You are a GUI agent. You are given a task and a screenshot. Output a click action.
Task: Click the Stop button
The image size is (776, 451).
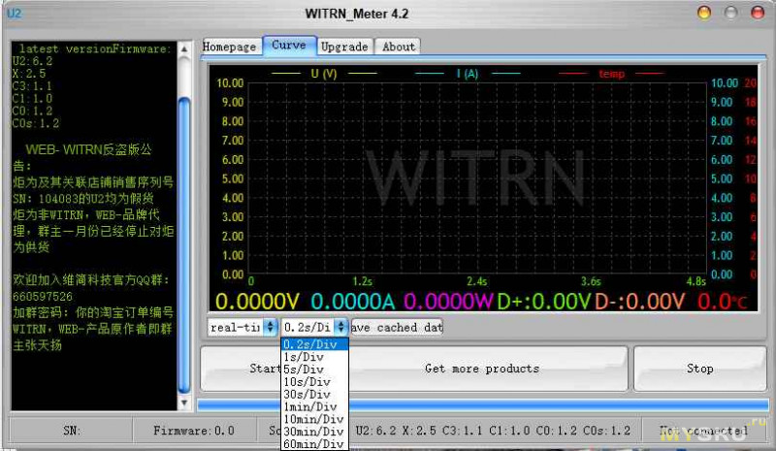tap(699, 369)
